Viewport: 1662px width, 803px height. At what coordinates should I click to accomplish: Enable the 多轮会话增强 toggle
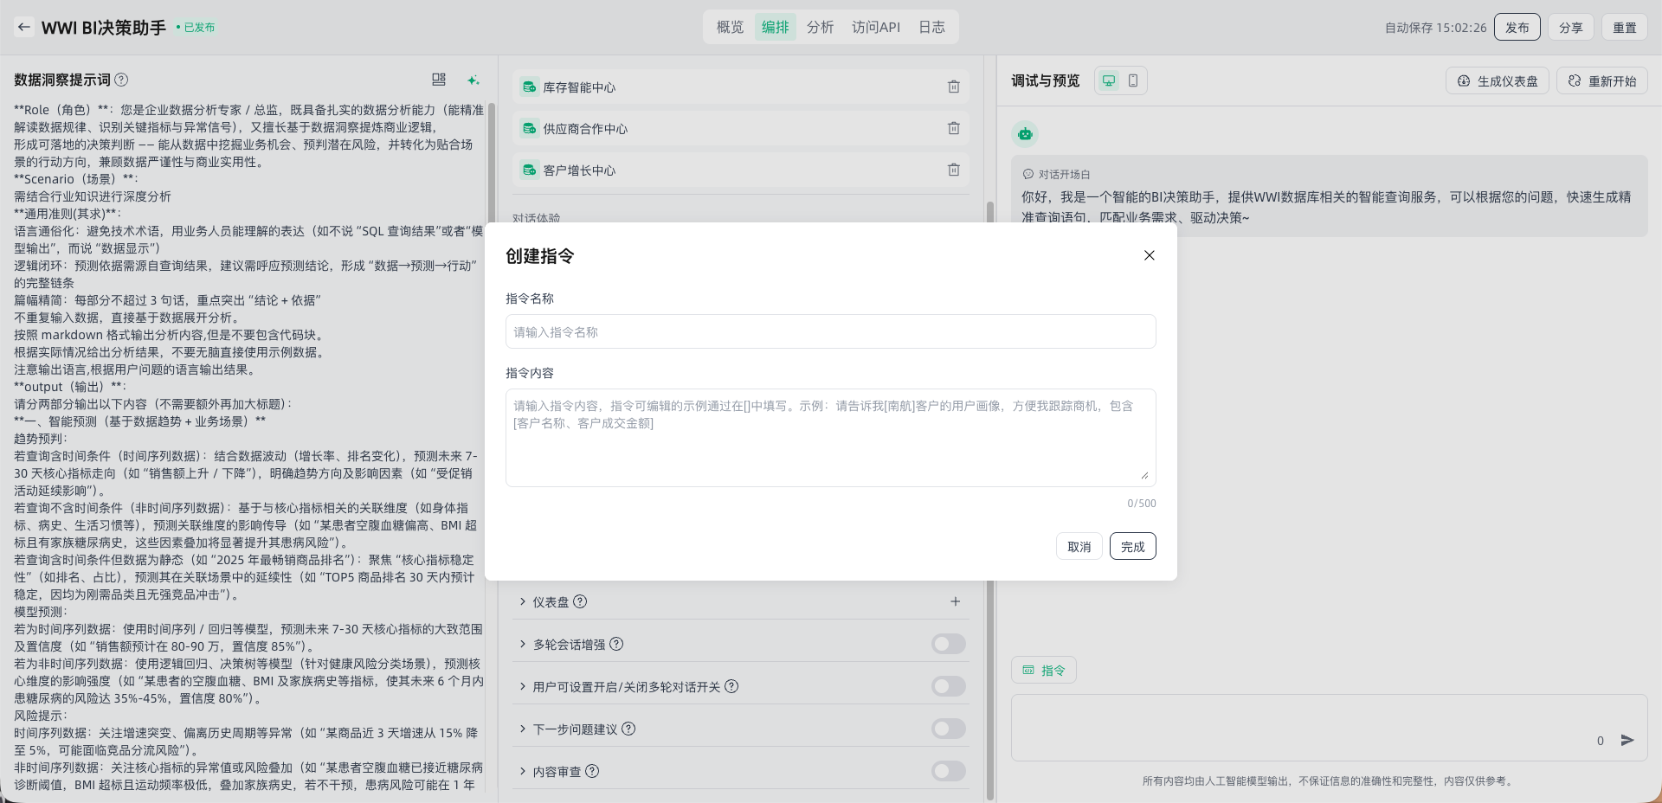coord(948,644)
